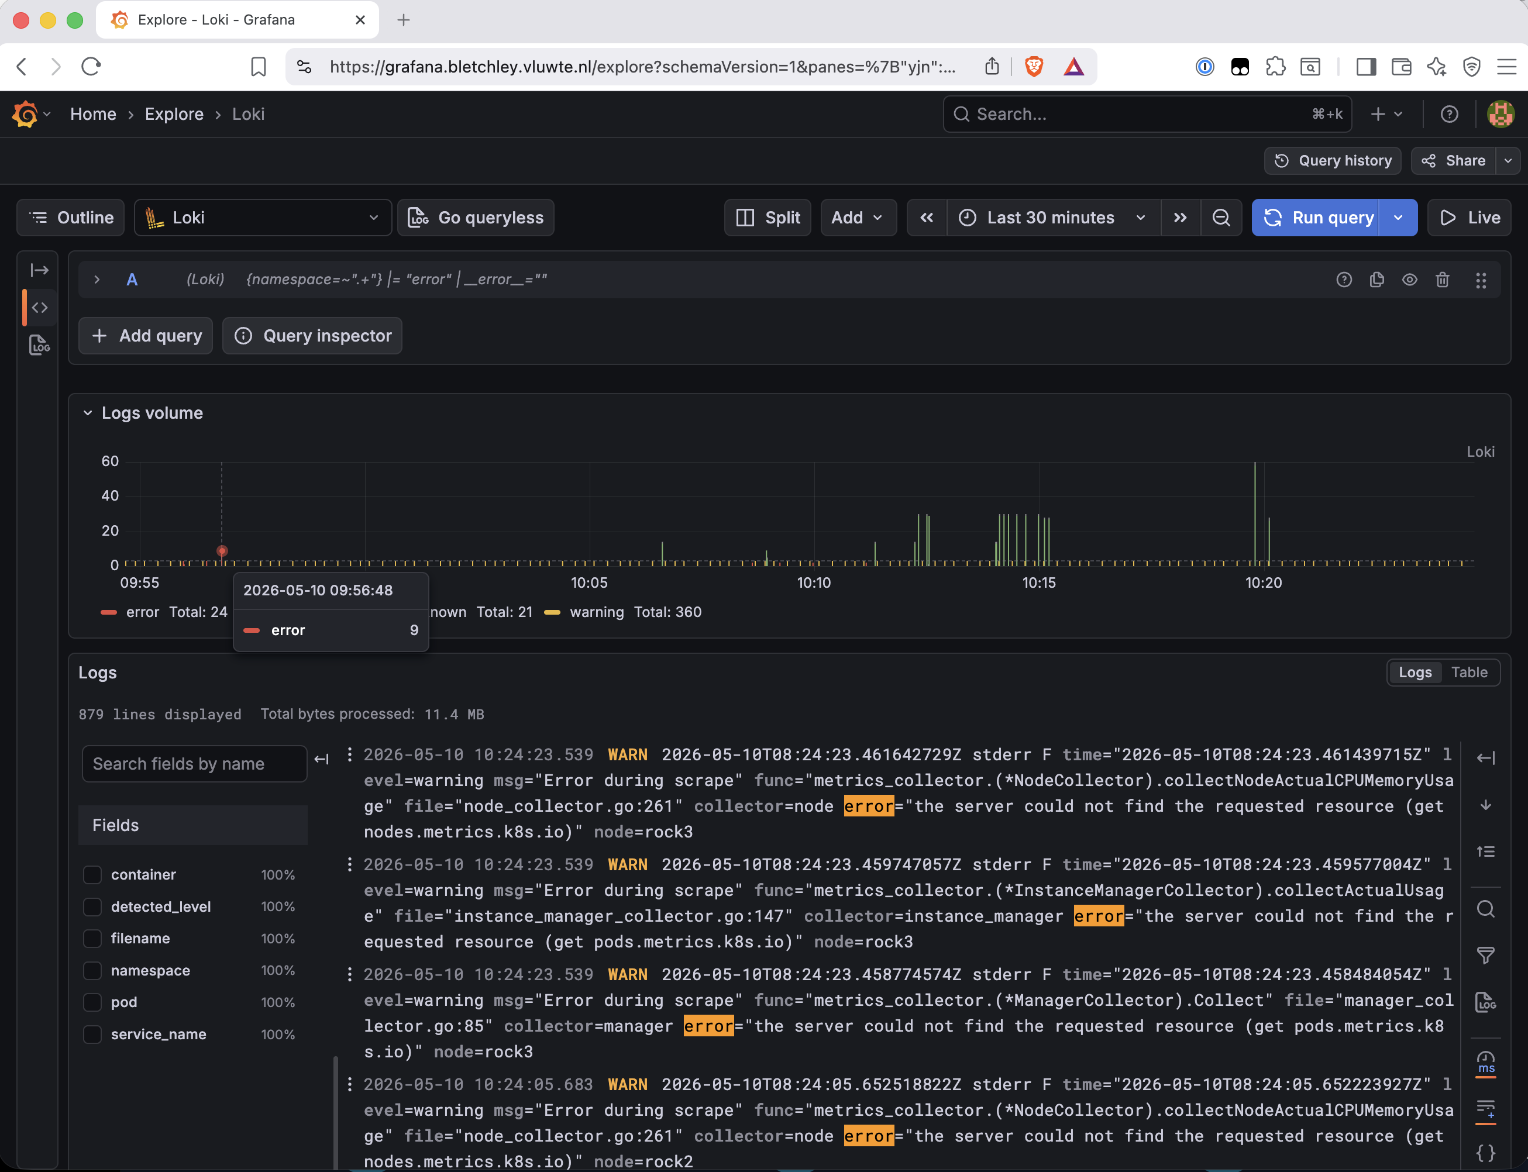Reload the browser page
This screenshot has width=1528, height=1172.
(x=91, y=67)
